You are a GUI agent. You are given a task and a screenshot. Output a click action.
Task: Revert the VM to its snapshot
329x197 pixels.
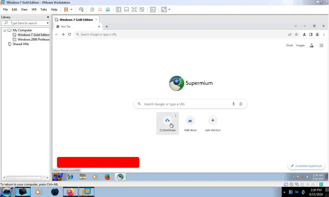tap(100, 9)
